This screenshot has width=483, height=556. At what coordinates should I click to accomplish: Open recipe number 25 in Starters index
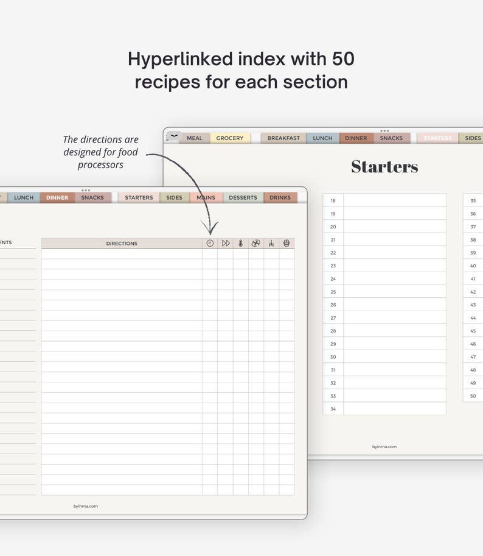[x=333, y=292]
